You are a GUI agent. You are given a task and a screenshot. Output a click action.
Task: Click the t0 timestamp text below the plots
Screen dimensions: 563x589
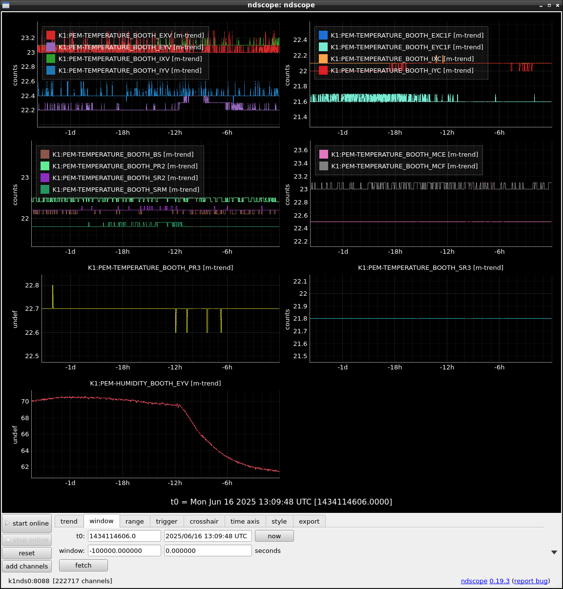[x=281, y=502]
